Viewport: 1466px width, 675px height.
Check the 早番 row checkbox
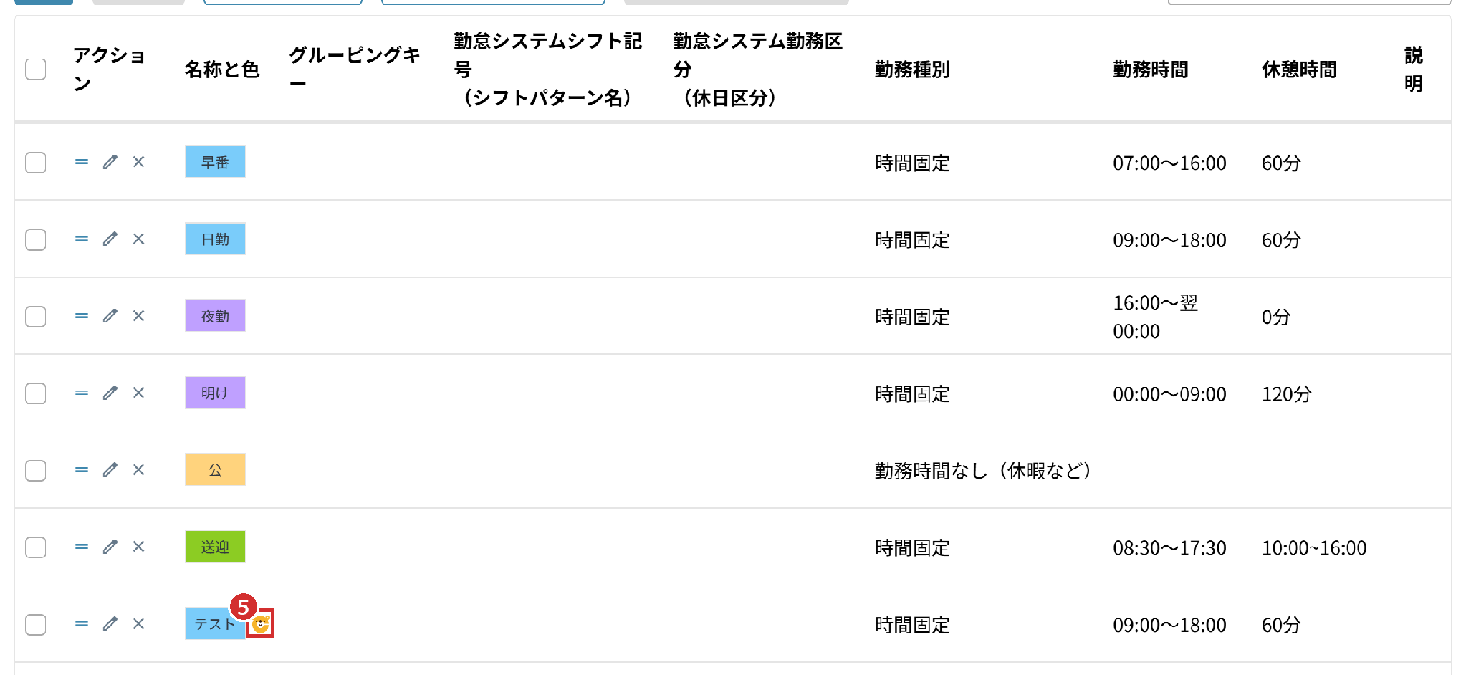pyautogui.click(x=36, y=163)
